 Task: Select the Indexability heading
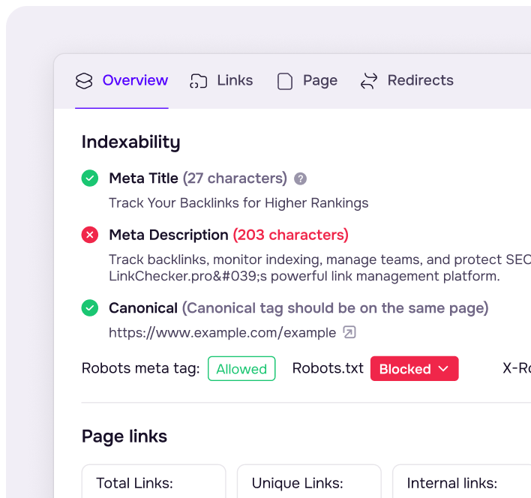130,142
